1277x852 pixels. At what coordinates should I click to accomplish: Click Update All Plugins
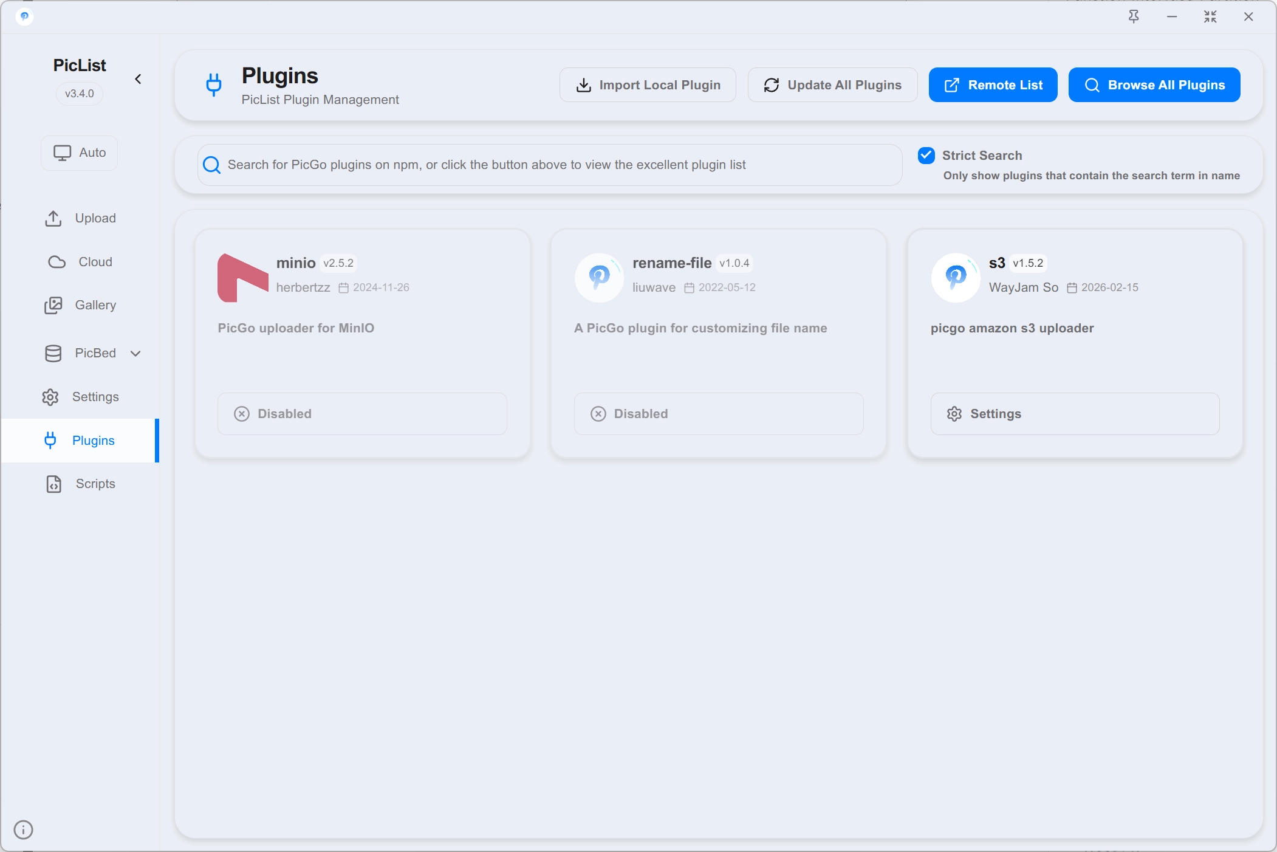click(x=832, y=85)
